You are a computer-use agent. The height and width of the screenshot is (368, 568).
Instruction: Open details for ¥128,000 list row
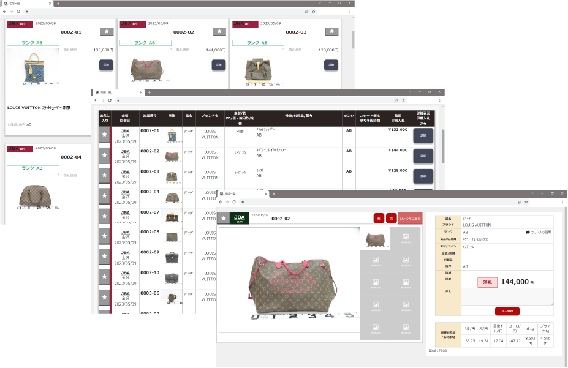[x=423, y=176]
